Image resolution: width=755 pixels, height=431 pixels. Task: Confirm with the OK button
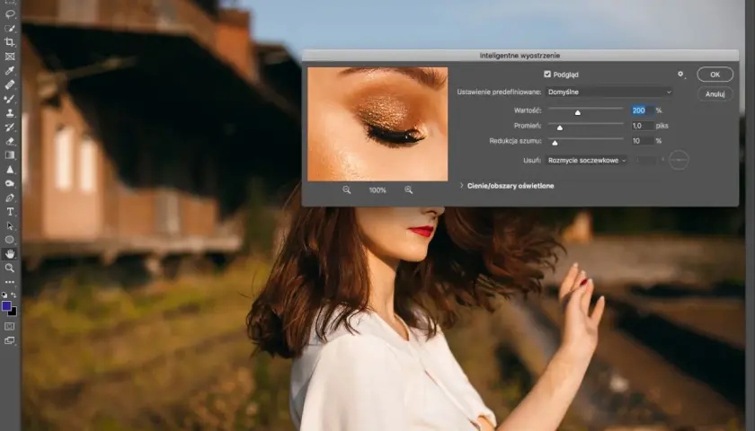pos(715,75)
